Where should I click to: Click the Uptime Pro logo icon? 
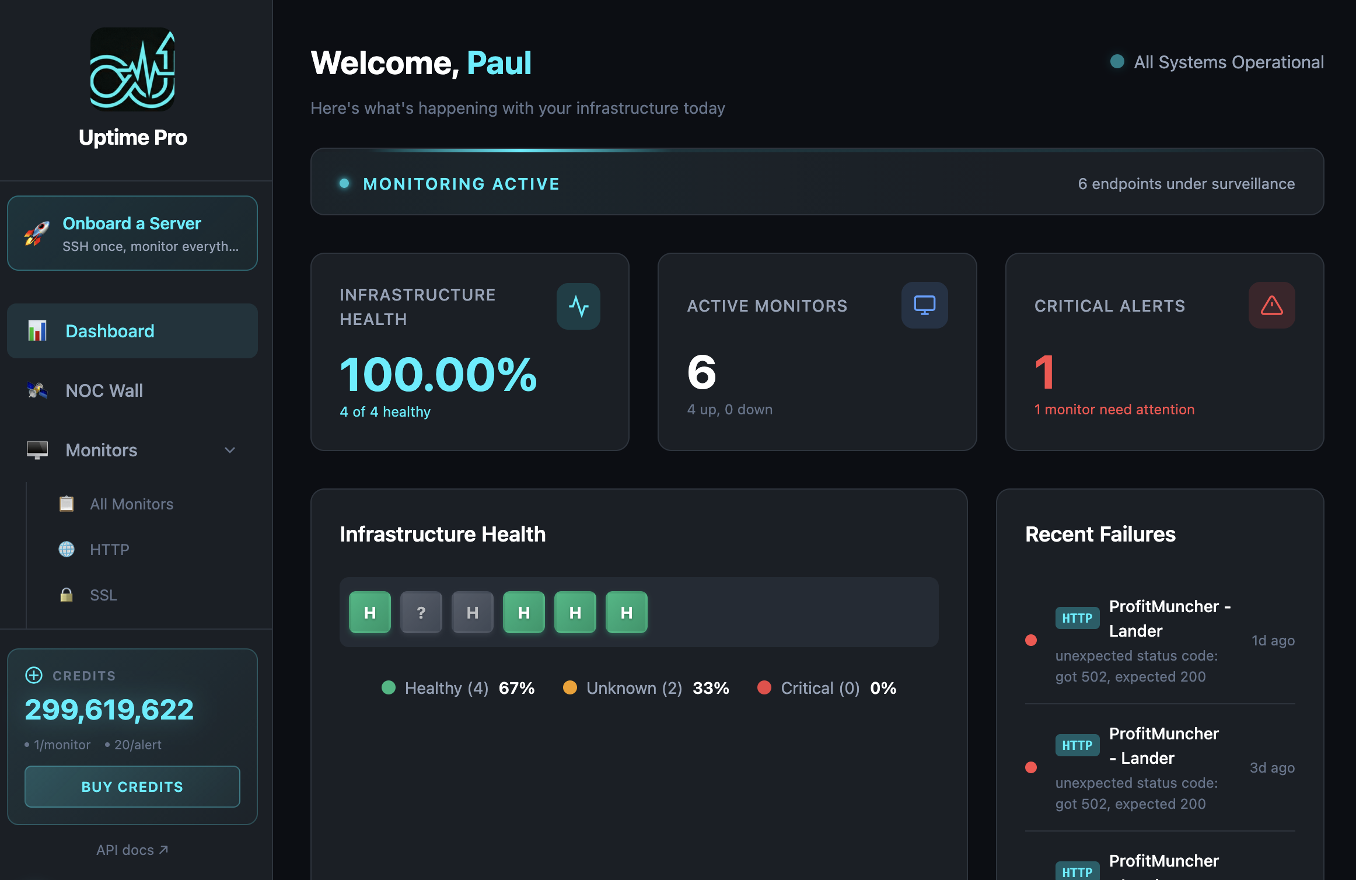[x=132, y=69]
